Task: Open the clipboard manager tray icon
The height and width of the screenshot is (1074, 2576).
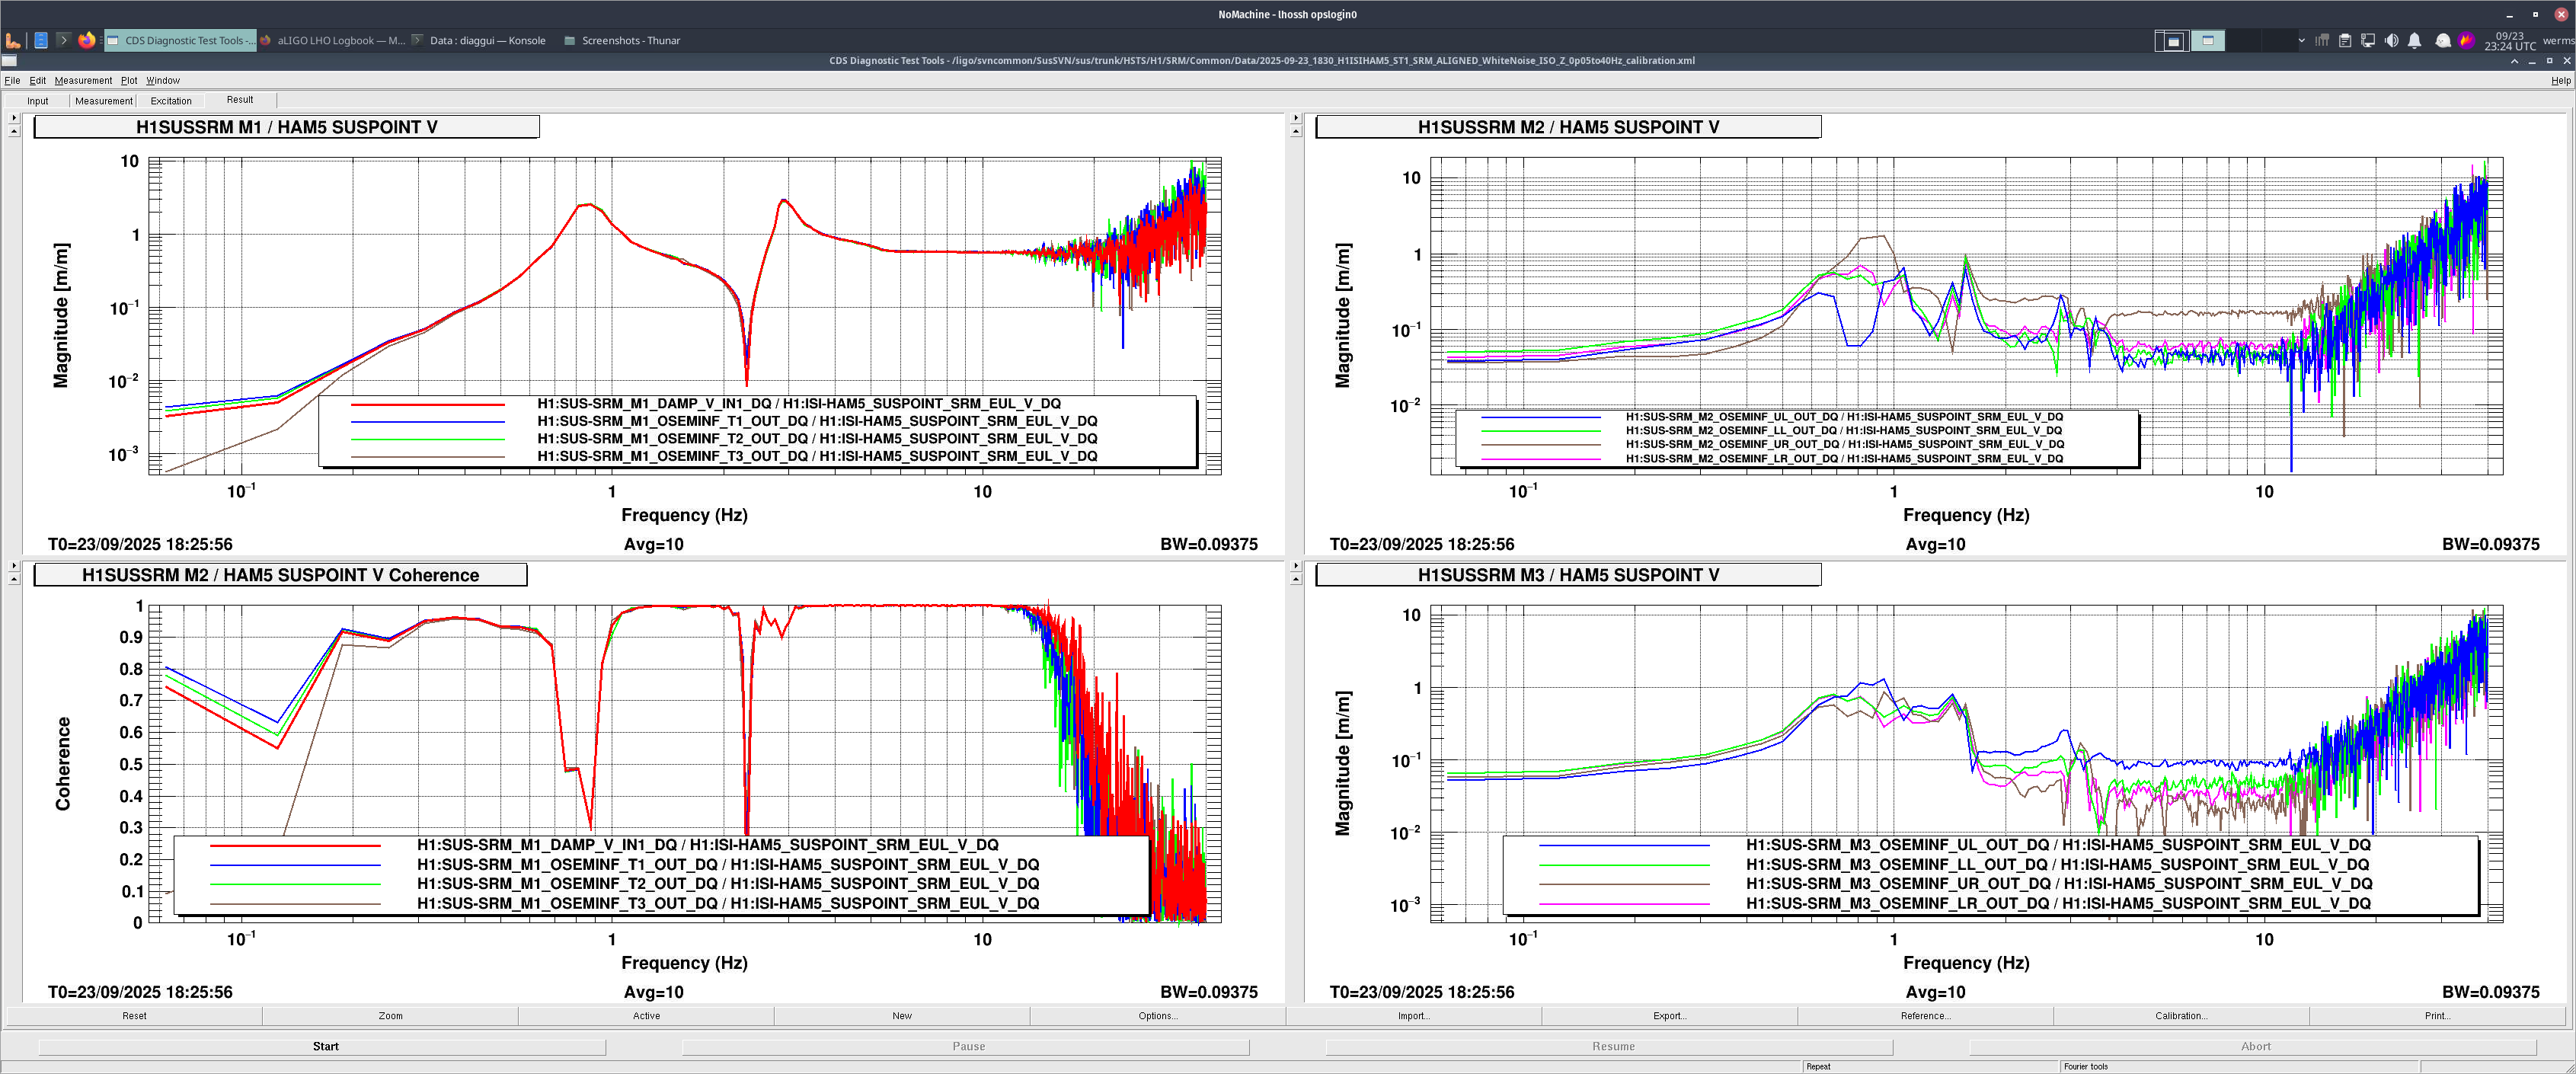Action: (2345, 41)
